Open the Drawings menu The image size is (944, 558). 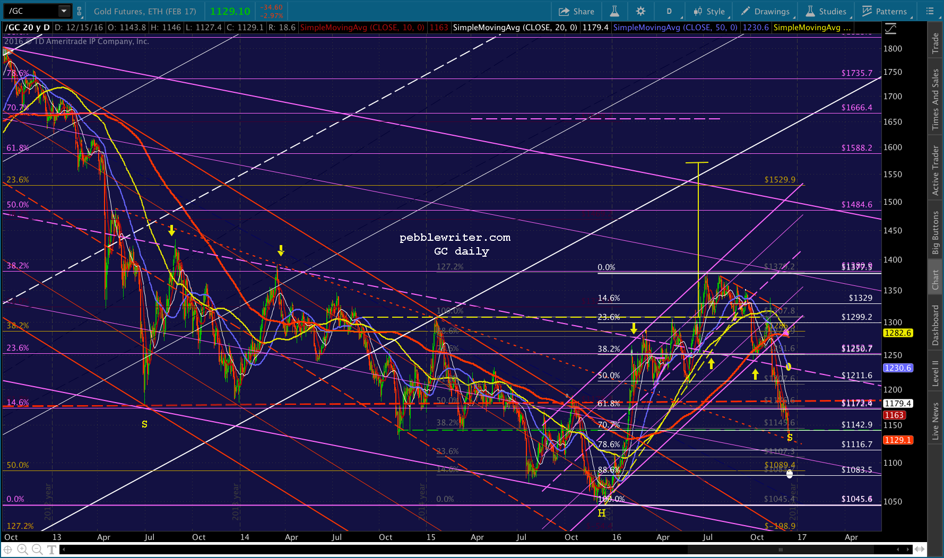pyautogui.click(x=765, y=11)
